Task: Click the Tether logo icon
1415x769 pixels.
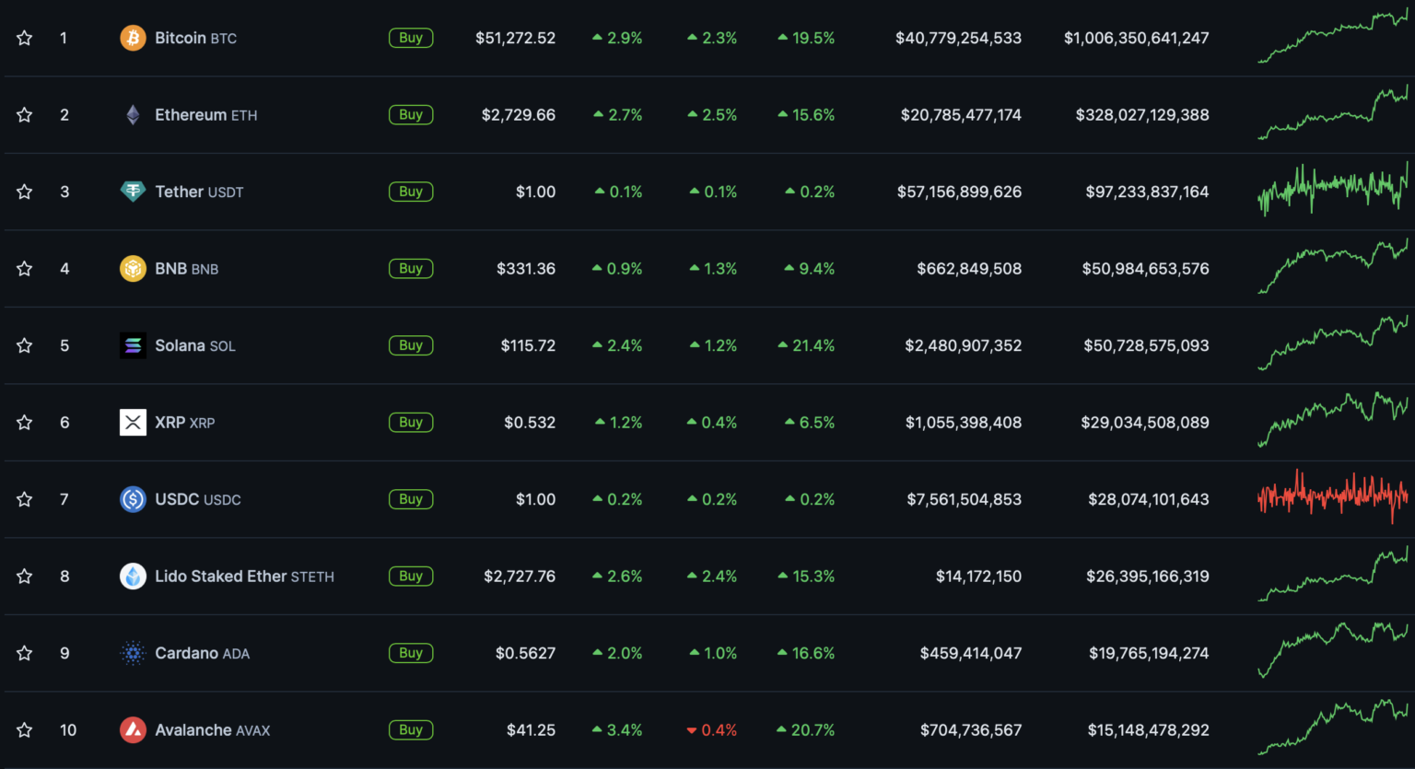Action: click(133, 192)
